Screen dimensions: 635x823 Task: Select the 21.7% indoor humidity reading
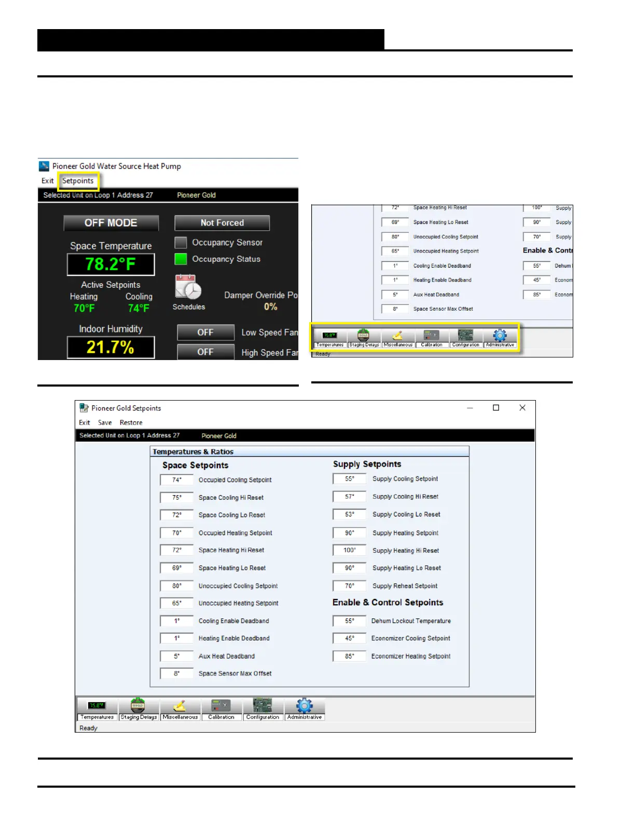click(x=111, y=347)
